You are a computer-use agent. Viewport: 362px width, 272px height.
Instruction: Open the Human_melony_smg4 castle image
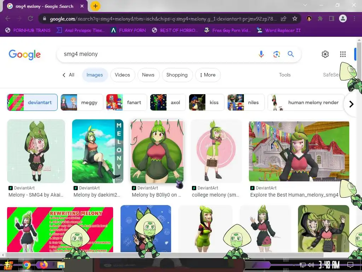coord(299,151)
